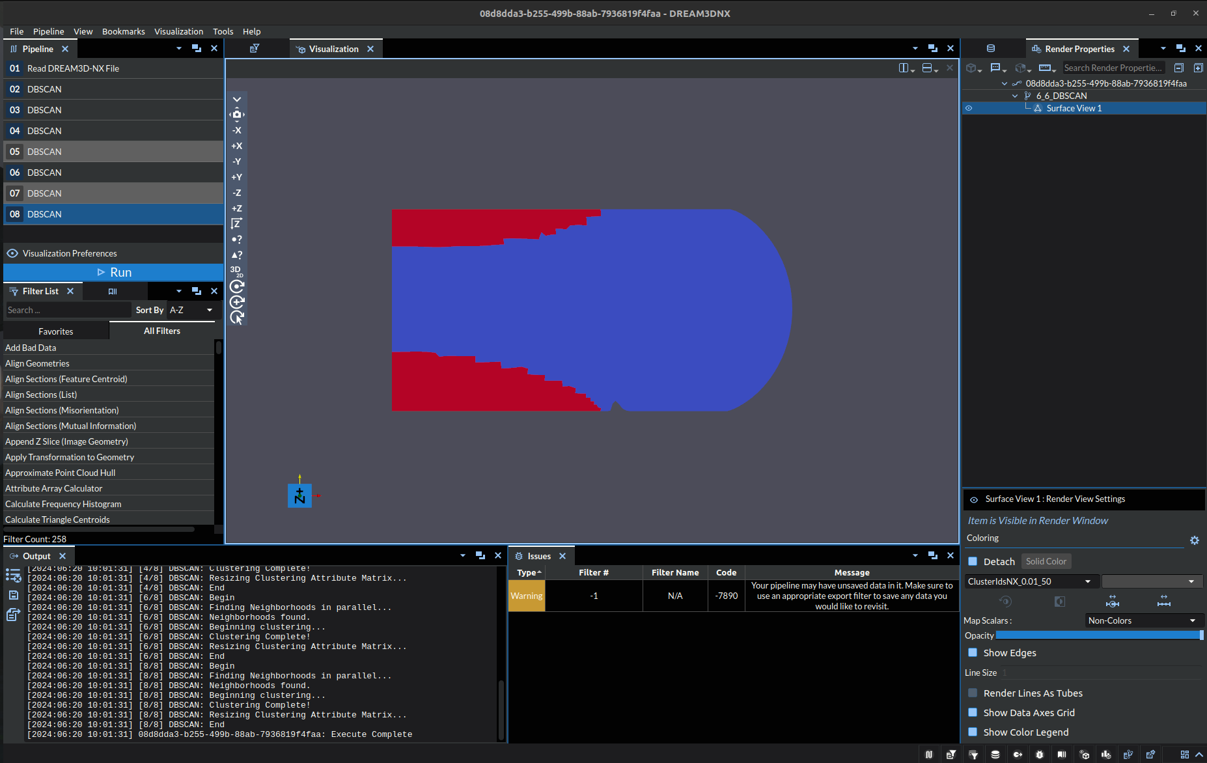
Task: Click the bug icon in status bar
Action: tap(1040, 755)
